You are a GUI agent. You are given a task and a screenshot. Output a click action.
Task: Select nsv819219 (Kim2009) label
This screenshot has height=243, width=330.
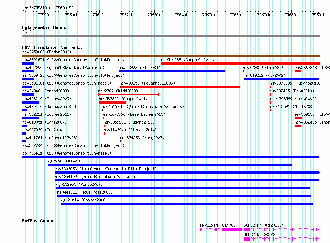point(264,75)
